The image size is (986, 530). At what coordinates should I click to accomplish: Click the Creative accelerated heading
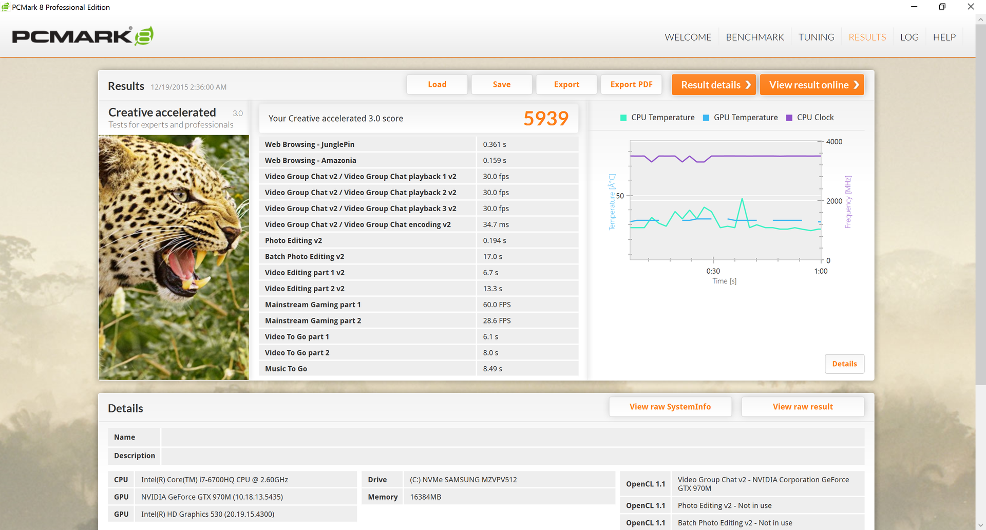[162, 112]
